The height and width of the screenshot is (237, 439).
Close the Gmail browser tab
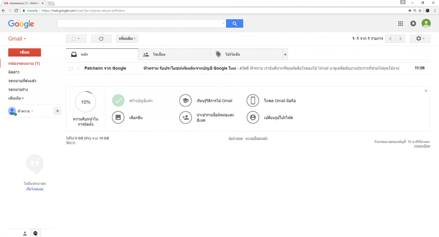tap(43, 3)
